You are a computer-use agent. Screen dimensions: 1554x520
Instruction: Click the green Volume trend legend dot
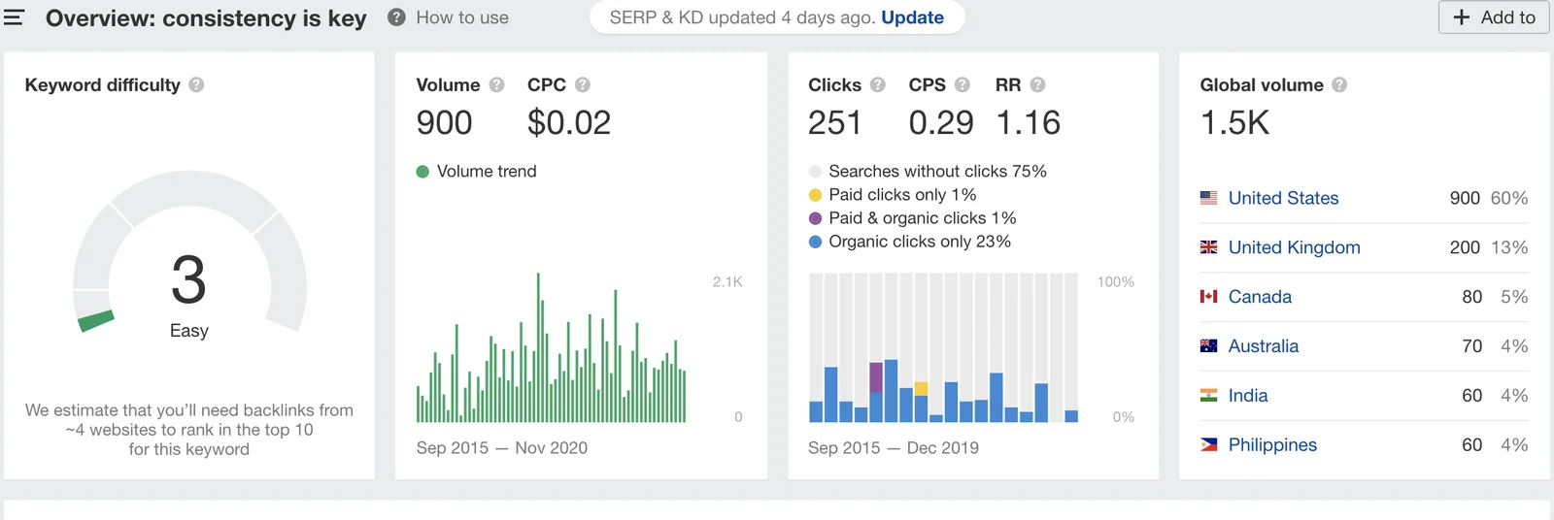click(x=422, y=172)
